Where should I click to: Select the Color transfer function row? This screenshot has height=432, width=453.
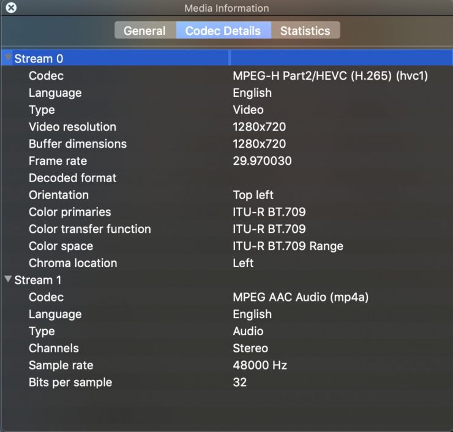89,229
